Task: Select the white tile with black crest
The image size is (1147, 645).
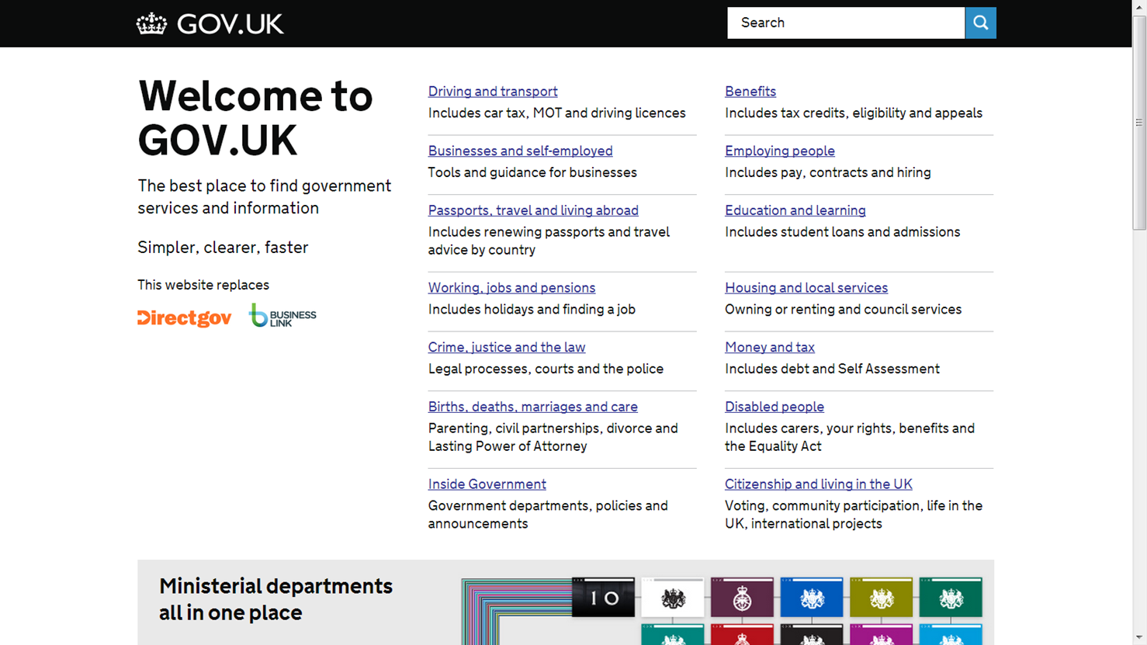Action: tap(673, 598)
